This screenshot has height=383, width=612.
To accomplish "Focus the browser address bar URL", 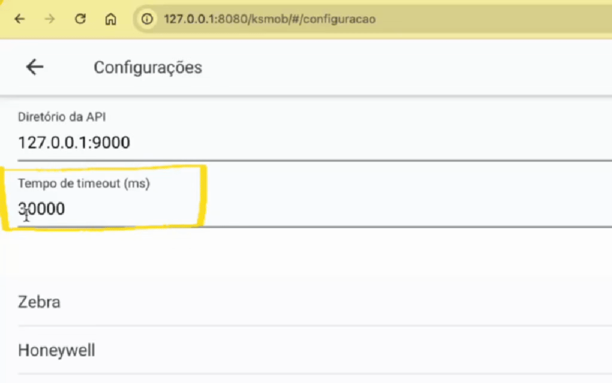I will click(269, 19).
